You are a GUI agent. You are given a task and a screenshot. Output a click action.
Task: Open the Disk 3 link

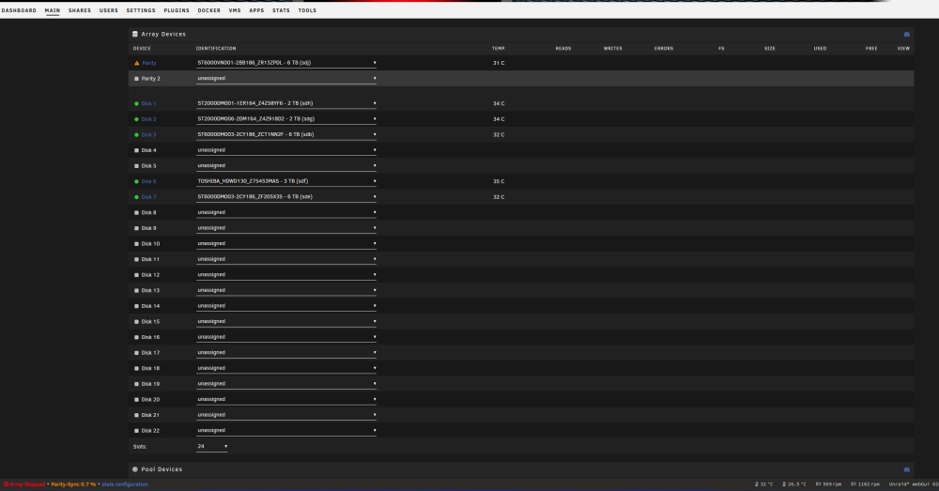(x=148, y=135)
